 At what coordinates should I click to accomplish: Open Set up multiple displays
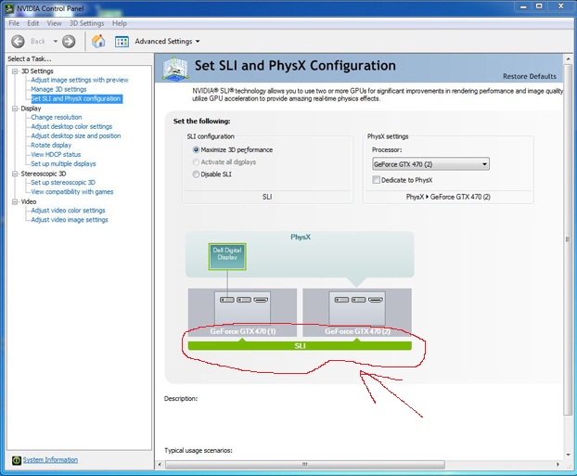(x=63, y=164)
